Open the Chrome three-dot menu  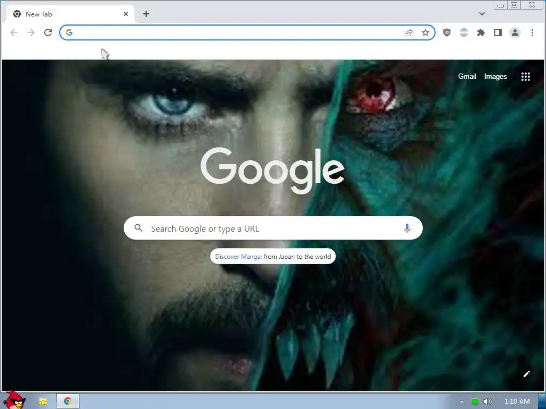coord(532,32)
